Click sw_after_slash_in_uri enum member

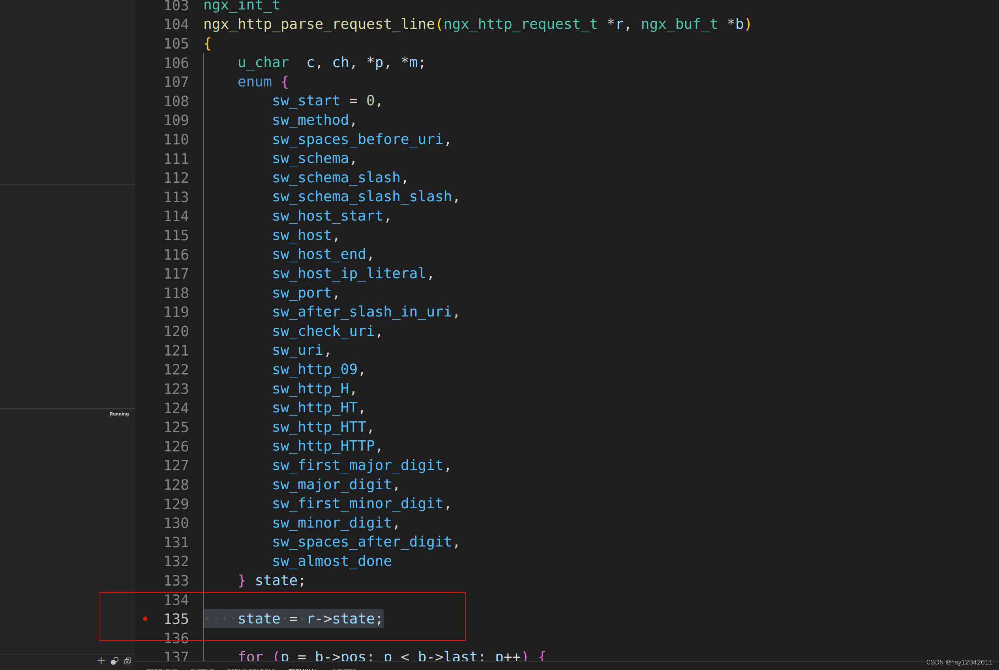point(362,312)
